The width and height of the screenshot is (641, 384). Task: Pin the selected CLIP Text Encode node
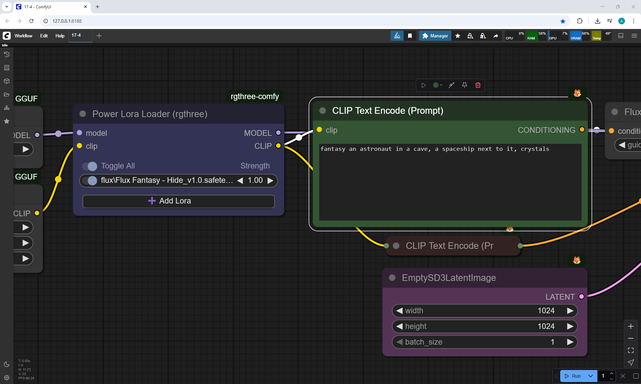coord(464,85)
